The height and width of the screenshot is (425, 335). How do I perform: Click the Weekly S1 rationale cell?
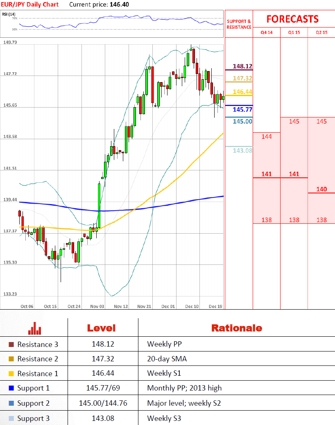pyautogui.click(x=164, y=373)
